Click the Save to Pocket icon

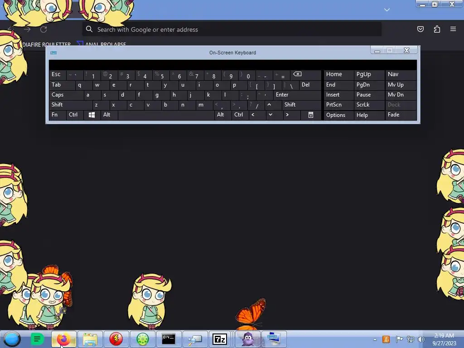pyautogui.click(x=420, y=29)
